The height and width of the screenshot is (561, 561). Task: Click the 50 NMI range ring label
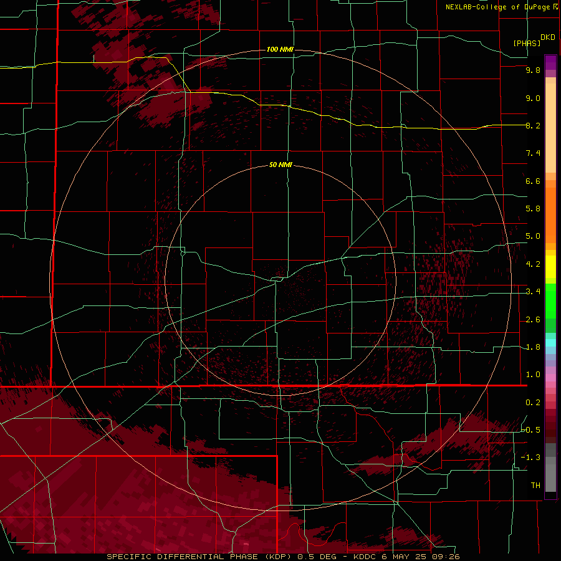tap(280, 165)
